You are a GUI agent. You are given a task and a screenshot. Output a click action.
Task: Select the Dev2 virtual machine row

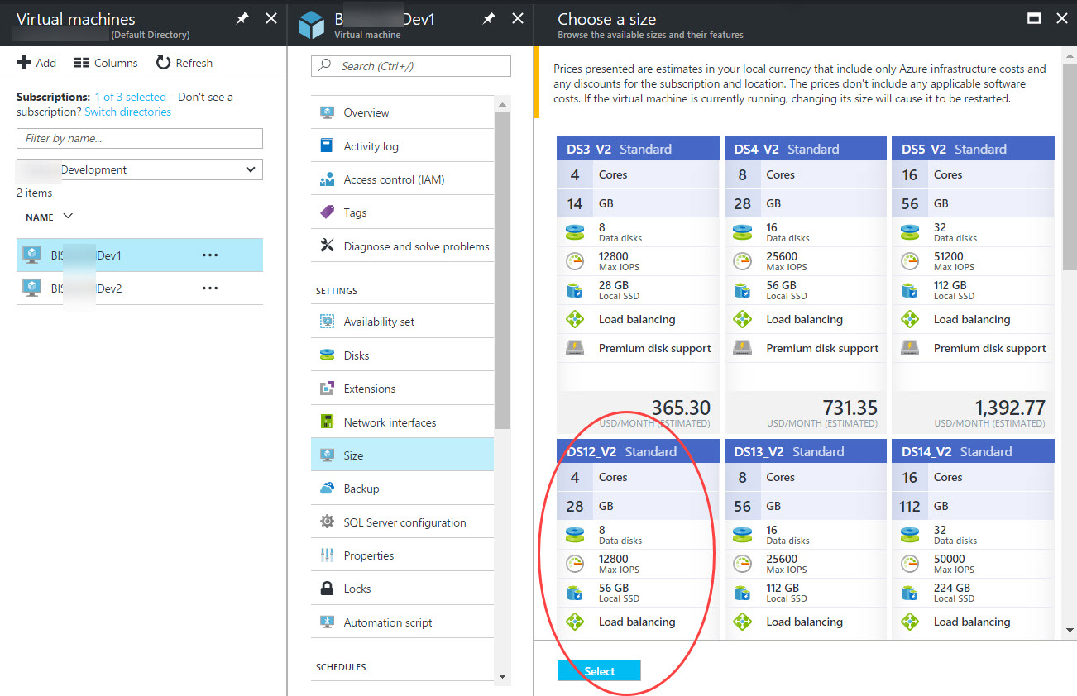pos(140,288)
